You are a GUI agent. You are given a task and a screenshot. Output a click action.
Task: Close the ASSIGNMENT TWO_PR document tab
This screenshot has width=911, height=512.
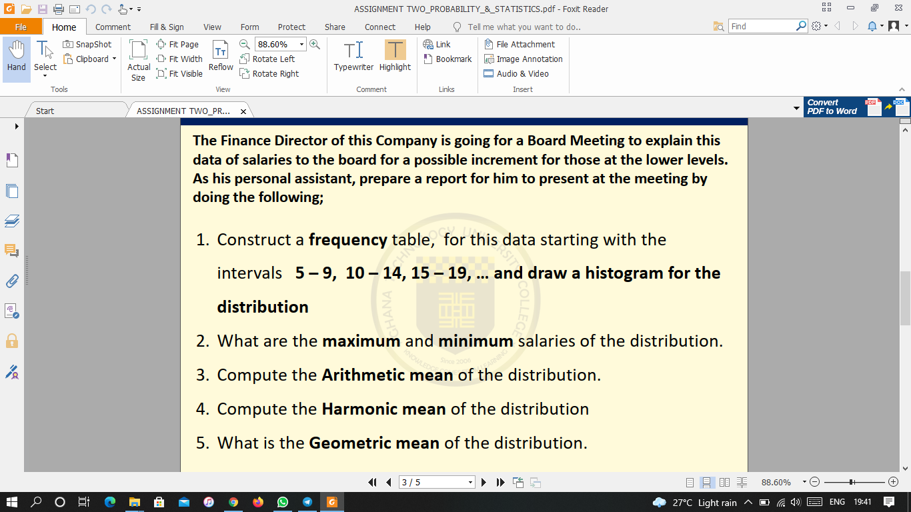point(243,111)
